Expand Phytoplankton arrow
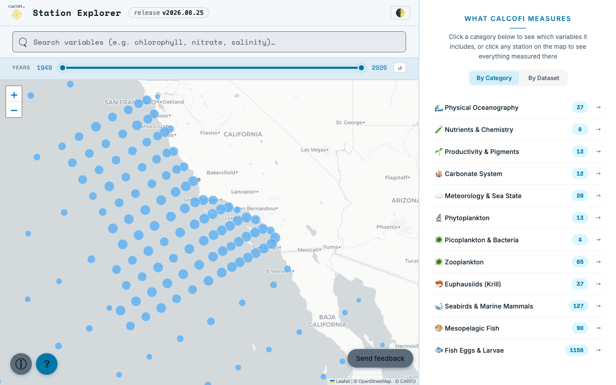The image size is (616, 385). pos(598,218)
